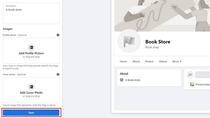210x118 pixels.
Task: Switch to the About tab in preview
Action: (x=136, y=61)
